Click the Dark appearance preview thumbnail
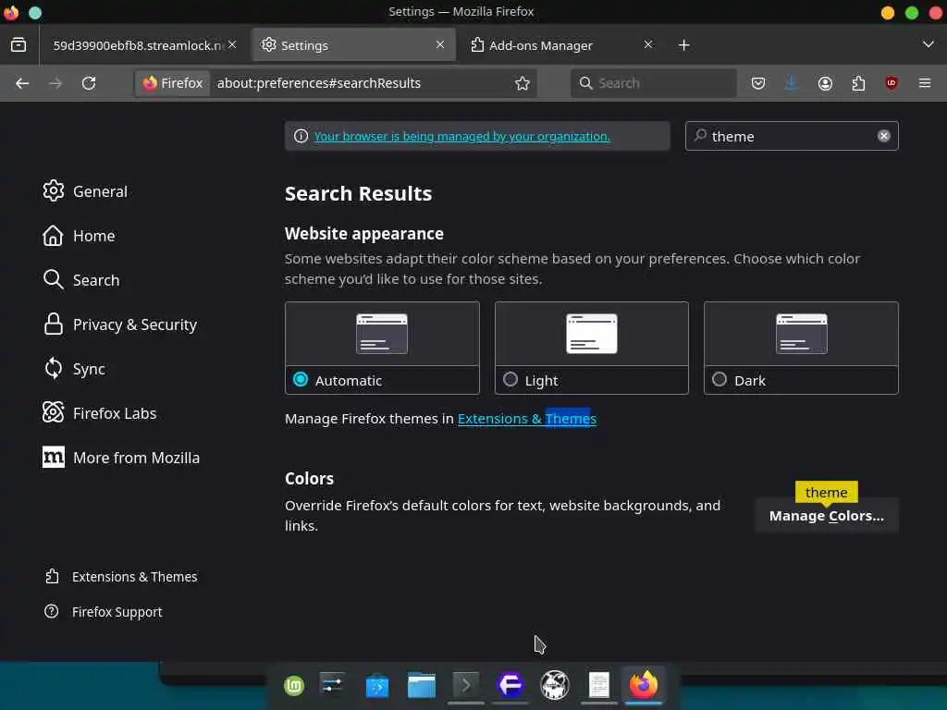 802,334
